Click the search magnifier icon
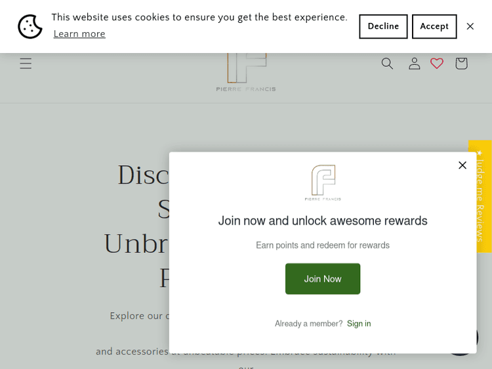This screenshot has height=369, width=492. (x=387, y=64)
